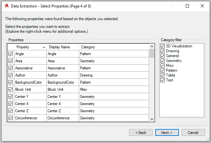Go to previous page with Back button
The image size is (211, 143).
(141, 133)
